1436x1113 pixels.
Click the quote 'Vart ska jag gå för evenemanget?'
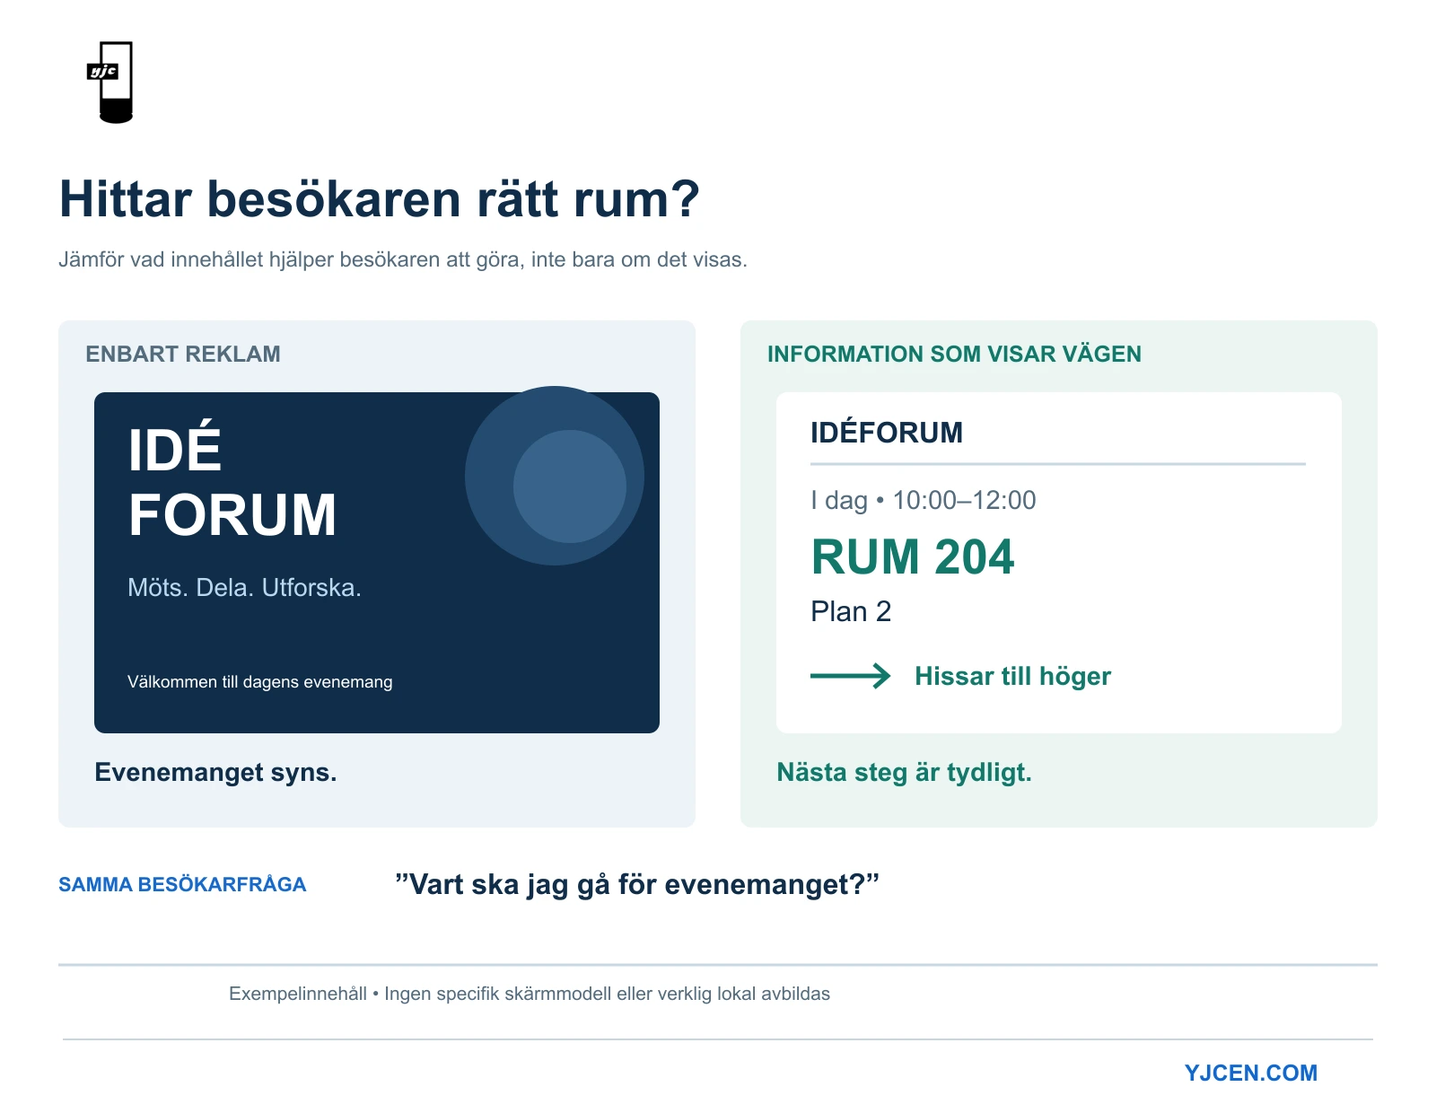coord(637,884)
